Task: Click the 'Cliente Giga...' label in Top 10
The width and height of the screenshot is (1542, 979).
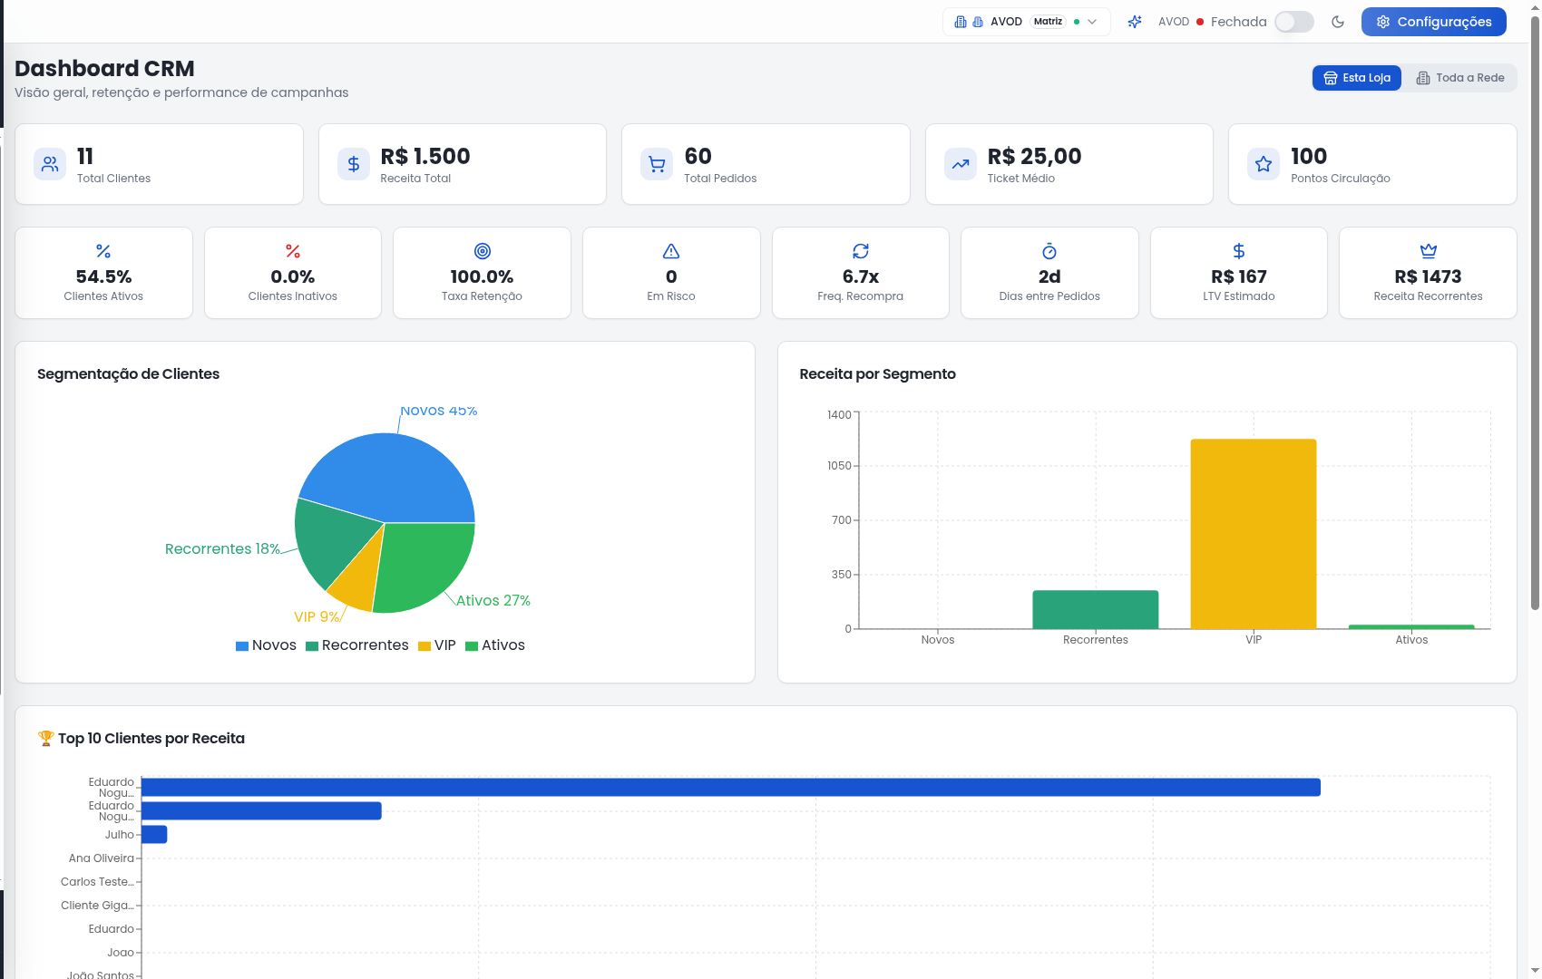Action: pyautogui.click(x=97, y=906)
